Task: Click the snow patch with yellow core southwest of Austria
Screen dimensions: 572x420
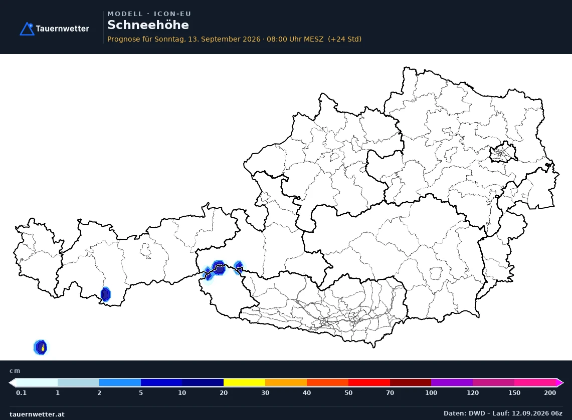Action: click(41, 347)
